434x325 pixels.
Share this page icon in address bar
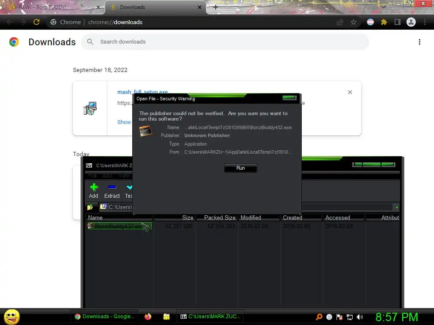tap(340, 22)
